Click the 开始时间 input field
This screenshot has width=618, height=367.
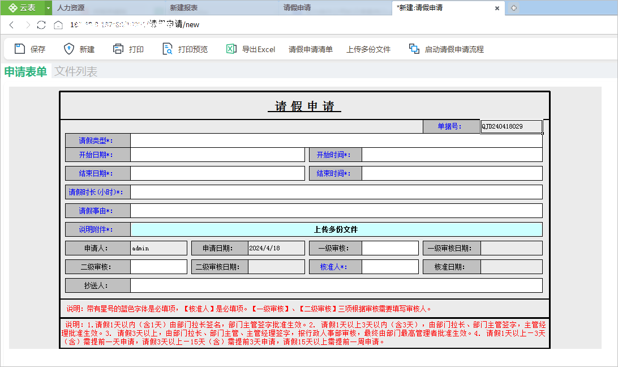click(x=452, y=155)
